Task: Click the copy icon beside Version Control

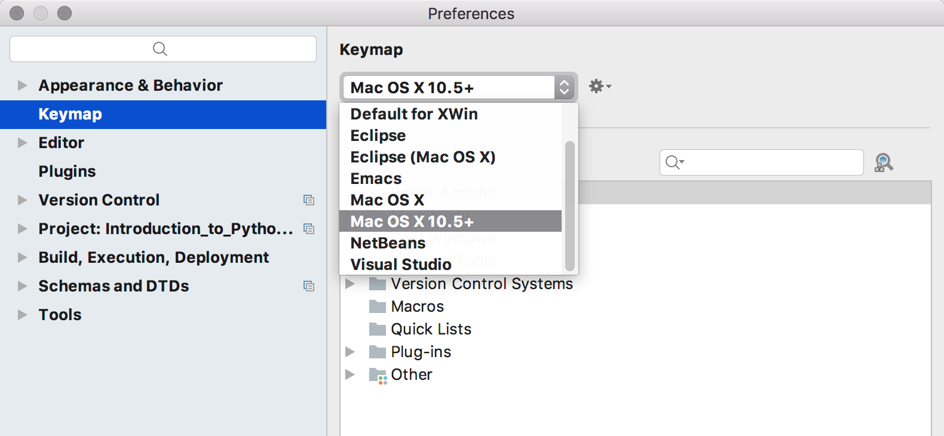Action: coord(309,200)
